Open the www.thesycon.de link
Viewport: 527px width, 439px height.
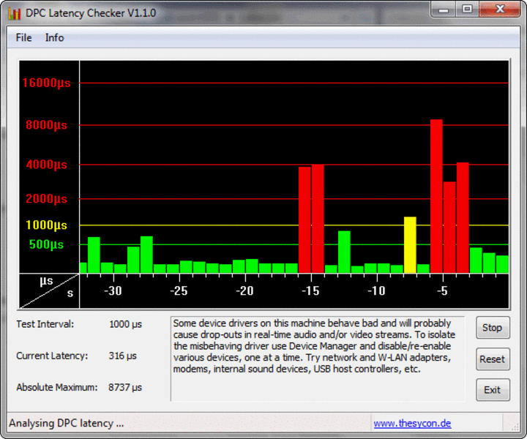(x=412, y=423)
